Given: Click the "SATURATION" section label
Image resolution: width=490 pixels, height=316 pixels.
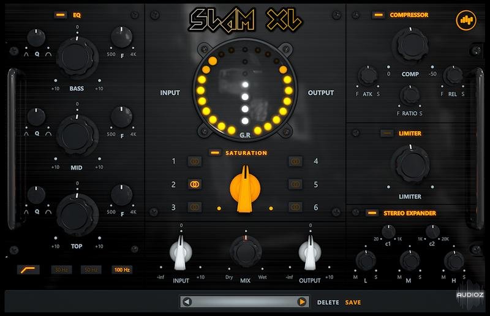Looking at the screenshot, I should pyautogui.click(x=246, y=153).
